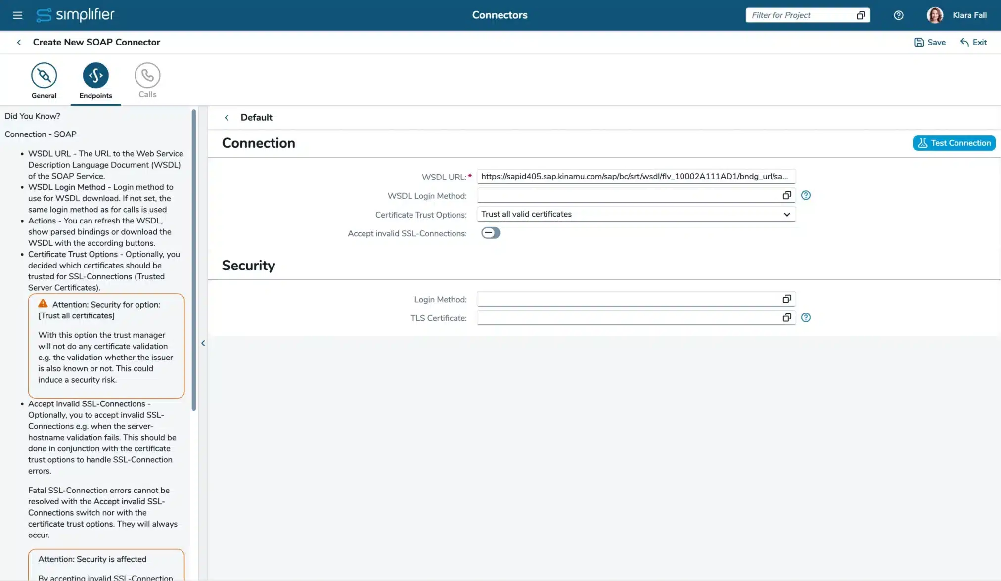This screenshot has width=1001, height=581.
Task: Select the General step icon
Action: click(x=44, y=75)
